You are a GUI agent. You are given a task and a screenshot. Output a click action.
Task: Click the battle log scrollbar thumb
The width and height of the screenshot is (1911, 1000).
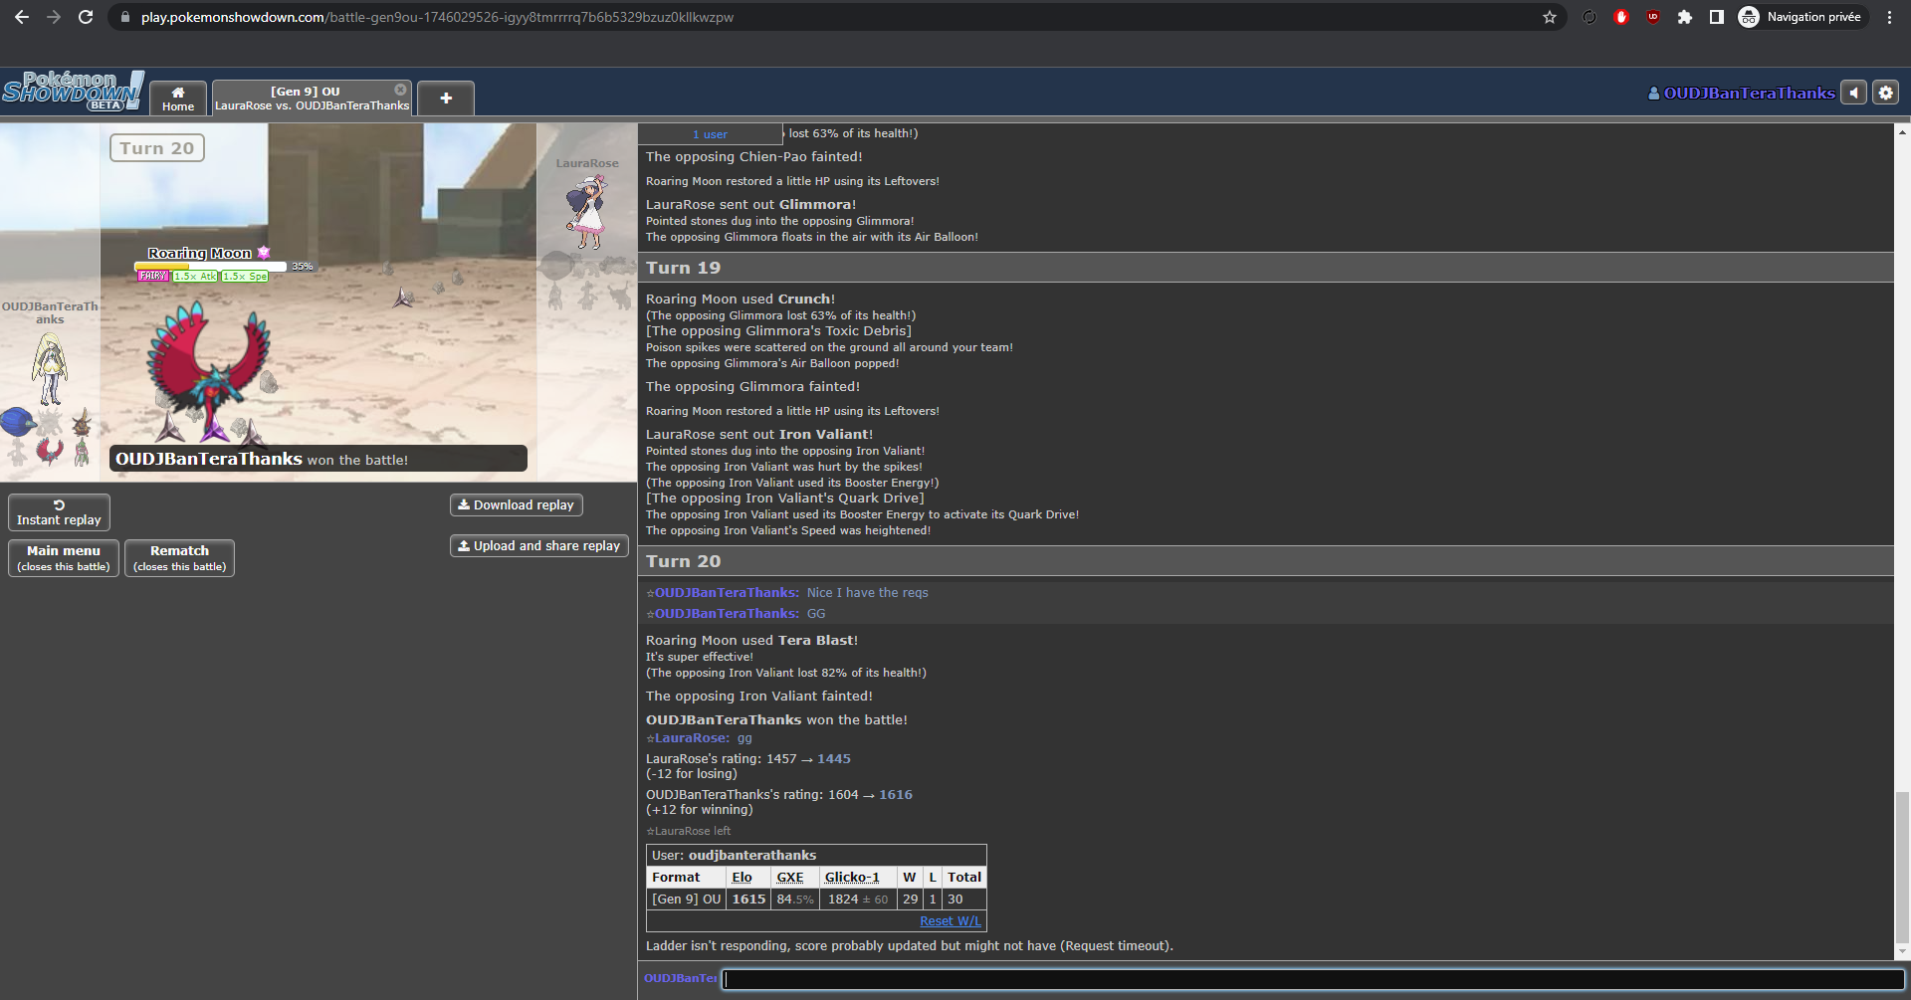[1902, 868]
